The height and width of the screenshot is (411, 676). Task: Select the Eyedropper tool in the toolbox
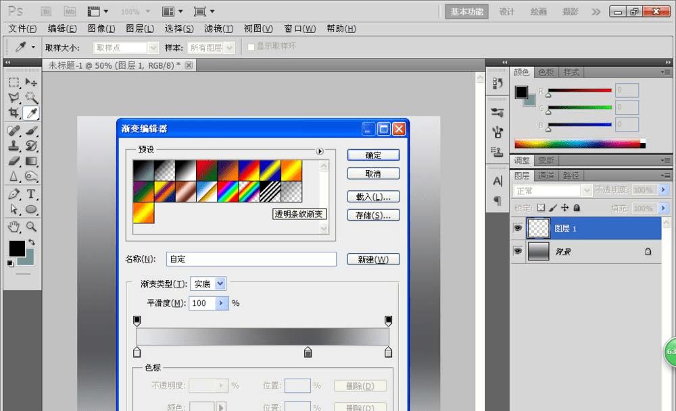(31, 113)
